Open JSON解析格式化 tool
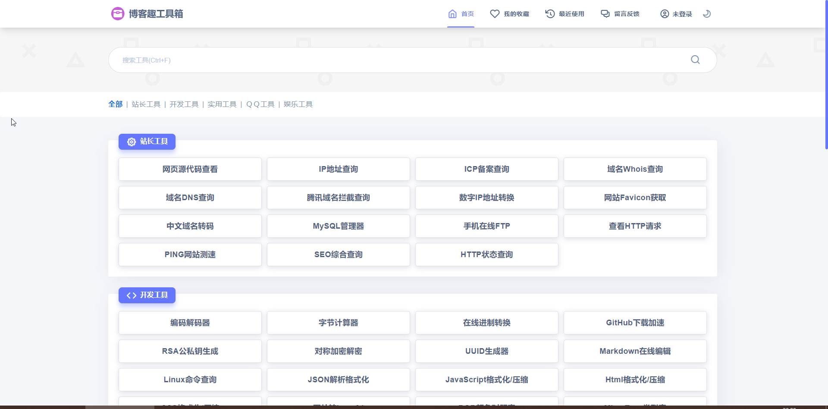 coord(339,380)
